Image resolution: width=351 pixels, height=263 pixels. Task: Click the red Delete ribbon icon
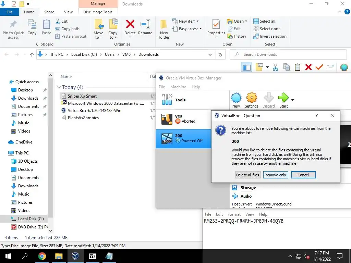click(130, 24)
